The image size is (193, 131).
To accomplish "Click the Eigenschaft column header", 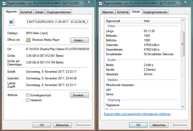I will [x=123, y=21].
